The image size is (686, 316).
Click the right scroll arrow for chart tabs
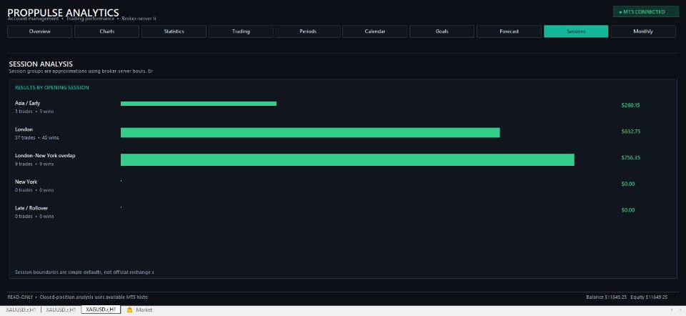pos(681,310)
